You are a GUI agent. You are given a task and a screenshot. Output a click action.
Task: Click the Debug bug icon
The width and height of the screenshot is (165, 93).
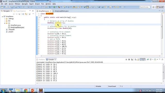[x=50, y=7]
